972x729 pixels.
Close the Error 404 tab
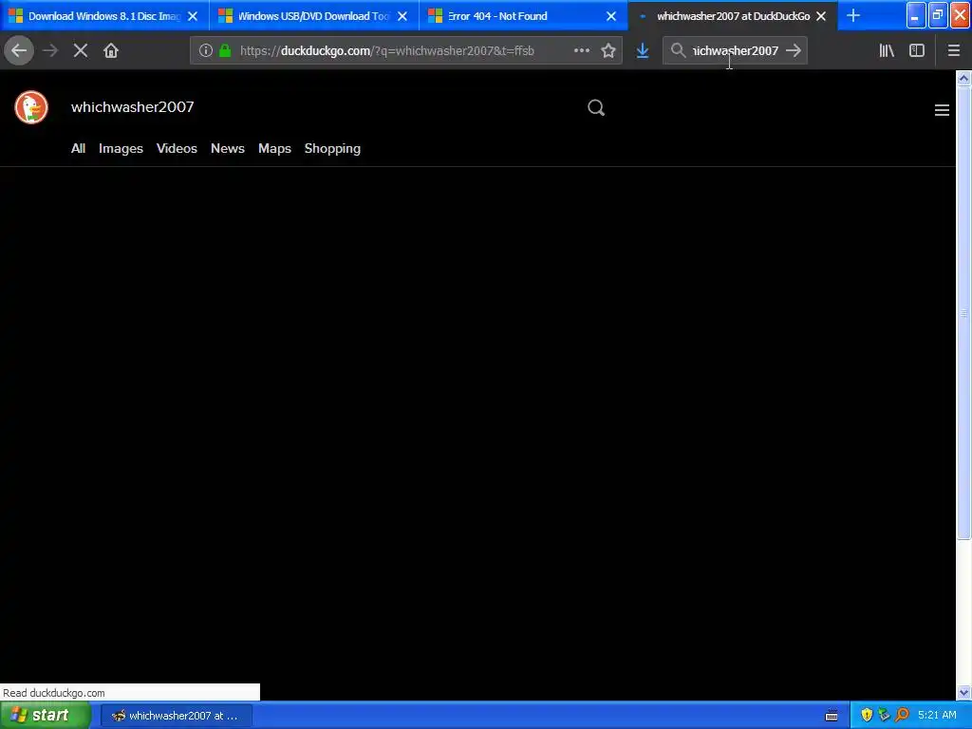(611, 16)
